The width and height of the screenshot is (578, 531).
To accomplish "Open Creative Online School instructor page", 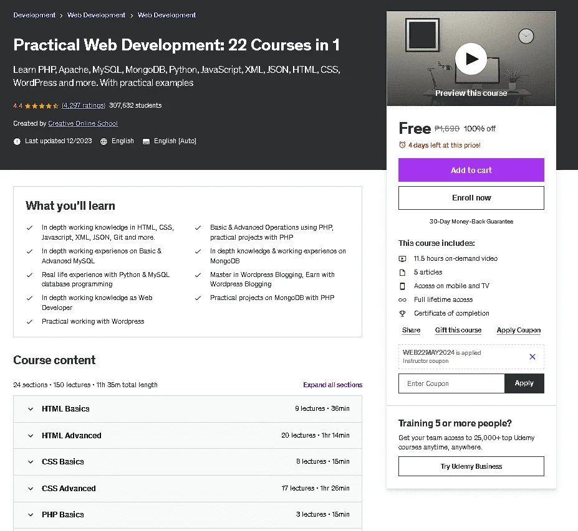I will click(x=83, y=123).
